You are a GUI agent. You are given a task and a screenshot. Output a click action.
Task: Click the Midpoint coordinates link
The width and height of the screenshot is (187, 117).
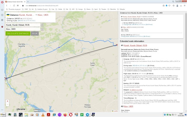click(136, 90)
